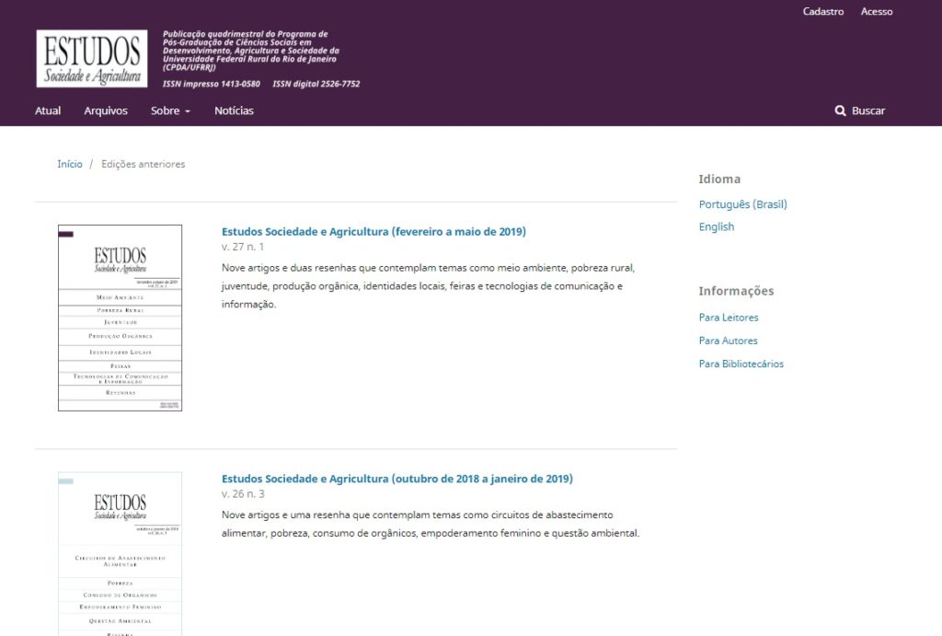
Task: Expand the Sobre dropdown menu
Action: 170,110
